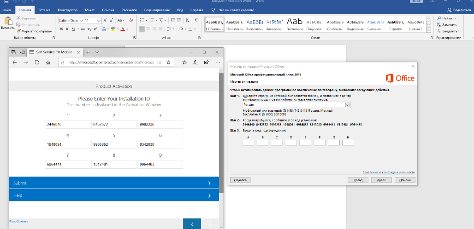Image resolution: width=474 pixels, height=229 pixels.
Task: Switch to the Конструктор ribbon tab
Action: (67, 10)
